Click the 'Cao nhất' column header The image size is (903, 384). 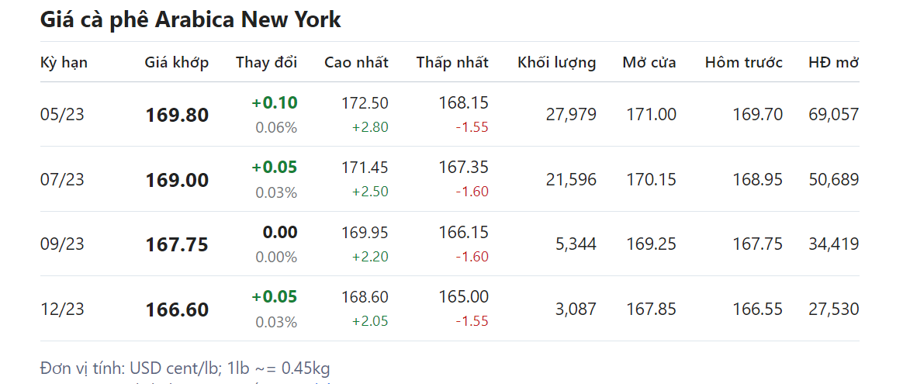click(x=356, y=63)
